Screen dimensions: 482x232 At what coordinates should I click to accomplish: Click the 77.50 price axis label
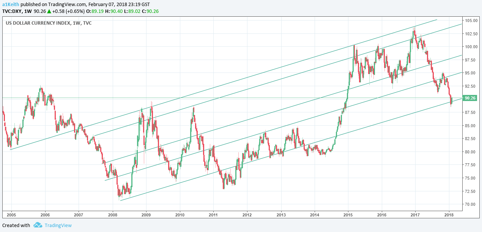[x=470, y=165]
